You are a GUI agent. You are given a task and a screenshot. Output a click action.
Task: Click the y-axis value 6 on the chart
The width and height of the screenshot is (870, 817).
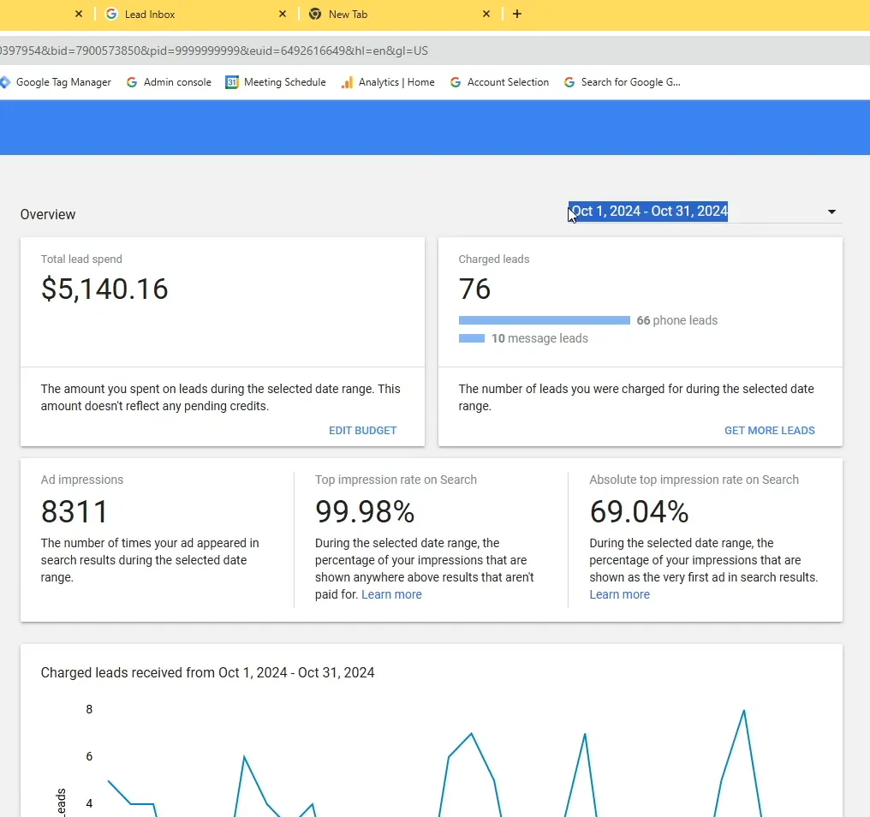(89, 756)
